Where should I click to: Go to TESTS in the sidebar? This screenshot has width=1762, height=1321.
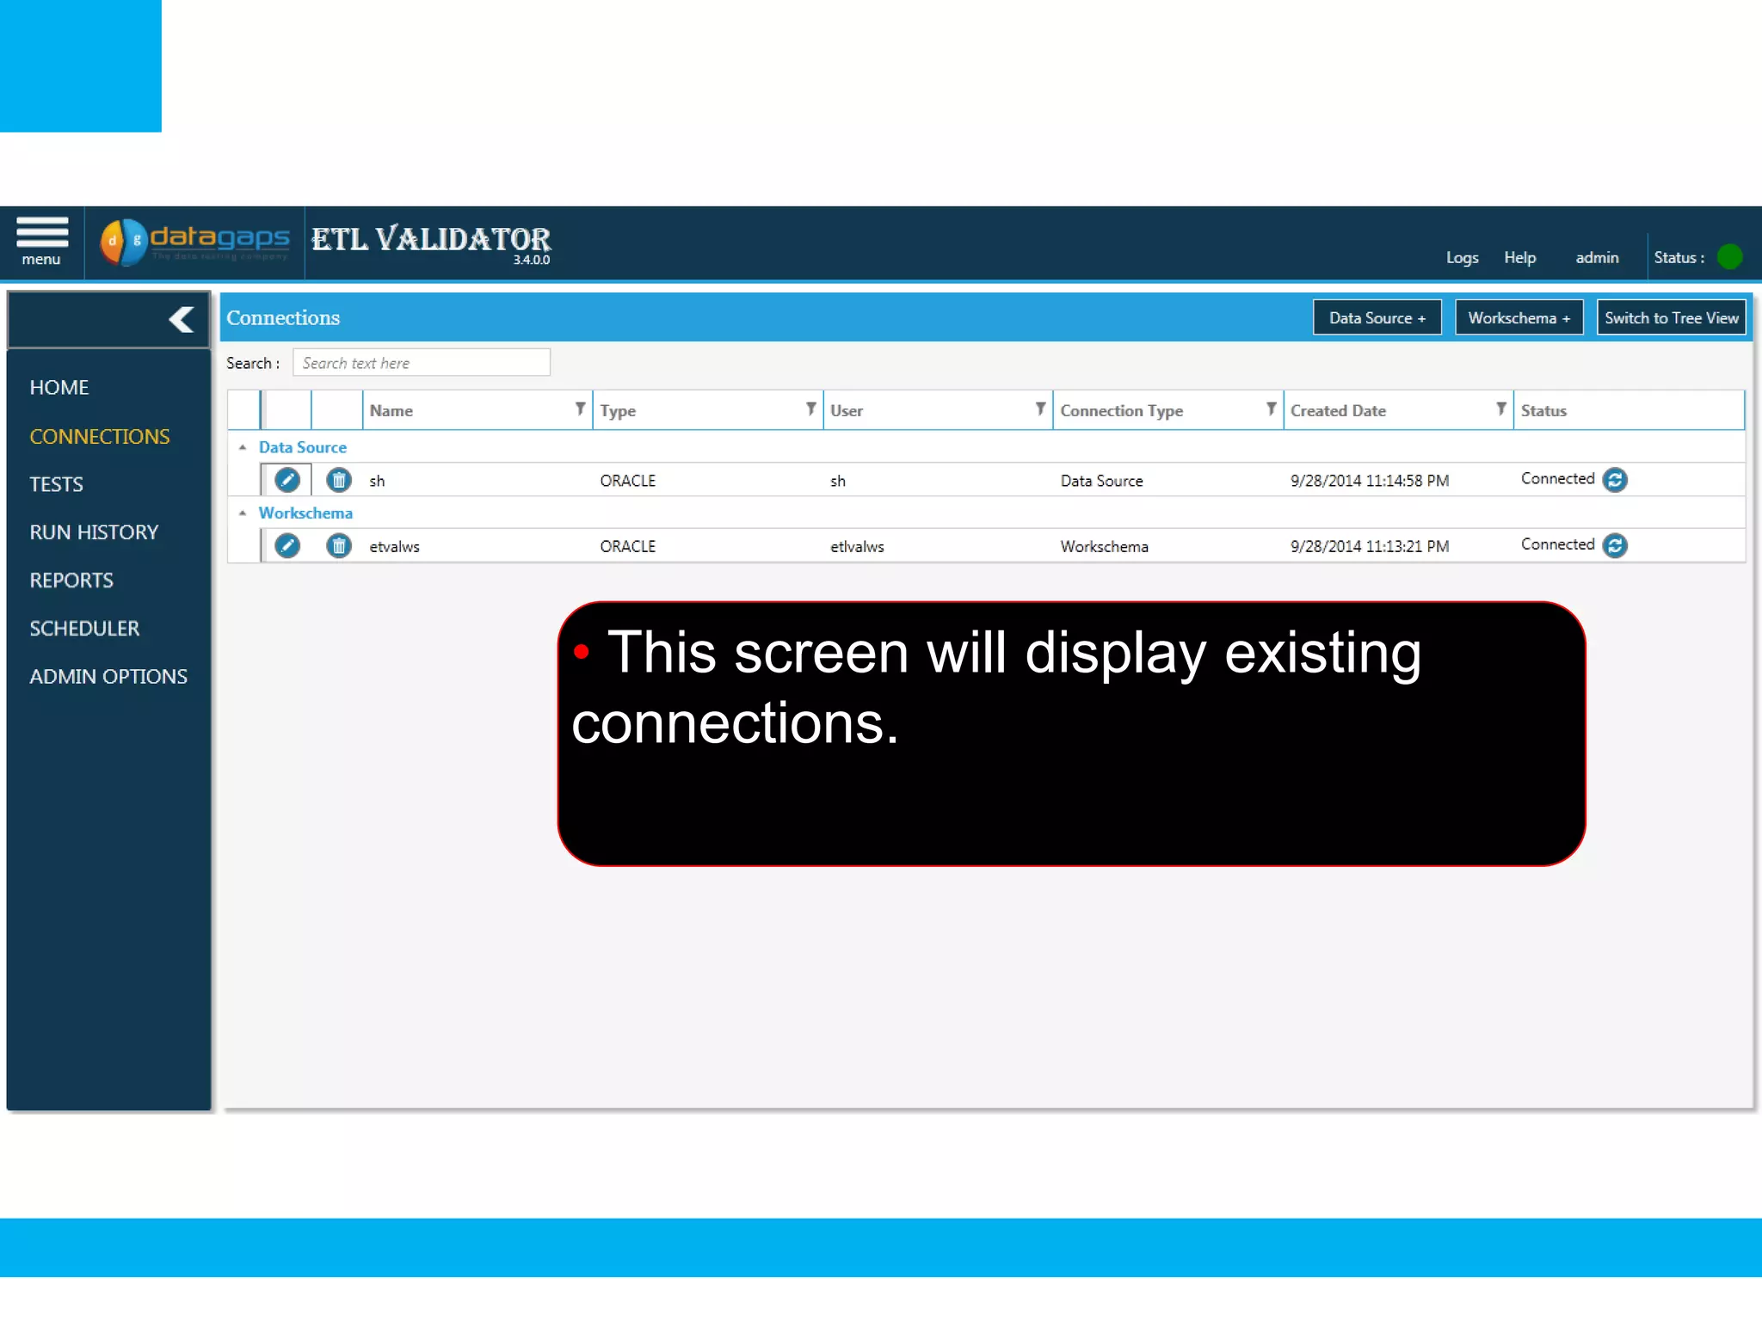click(x=56, y=484)
